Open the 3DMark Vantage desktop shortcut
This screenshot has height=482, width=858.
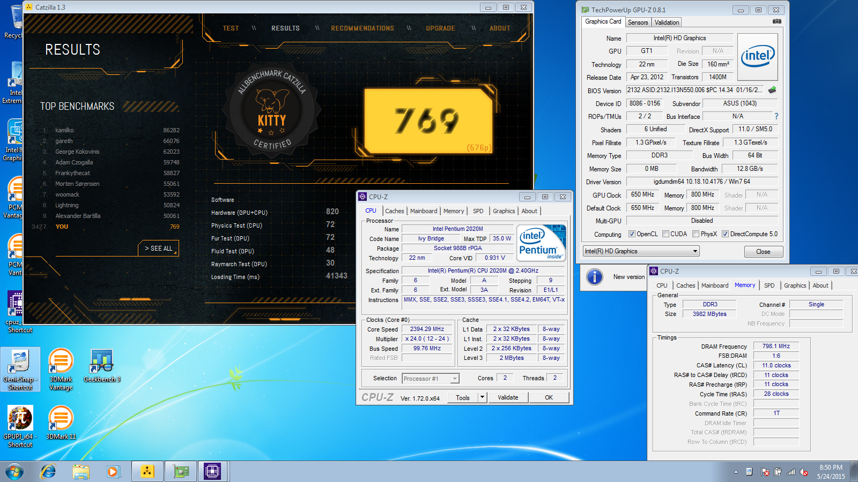[61, 370]
